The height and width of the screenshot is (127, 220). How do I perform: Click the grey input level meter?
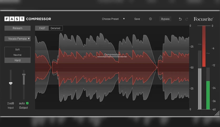coord(200,89)
